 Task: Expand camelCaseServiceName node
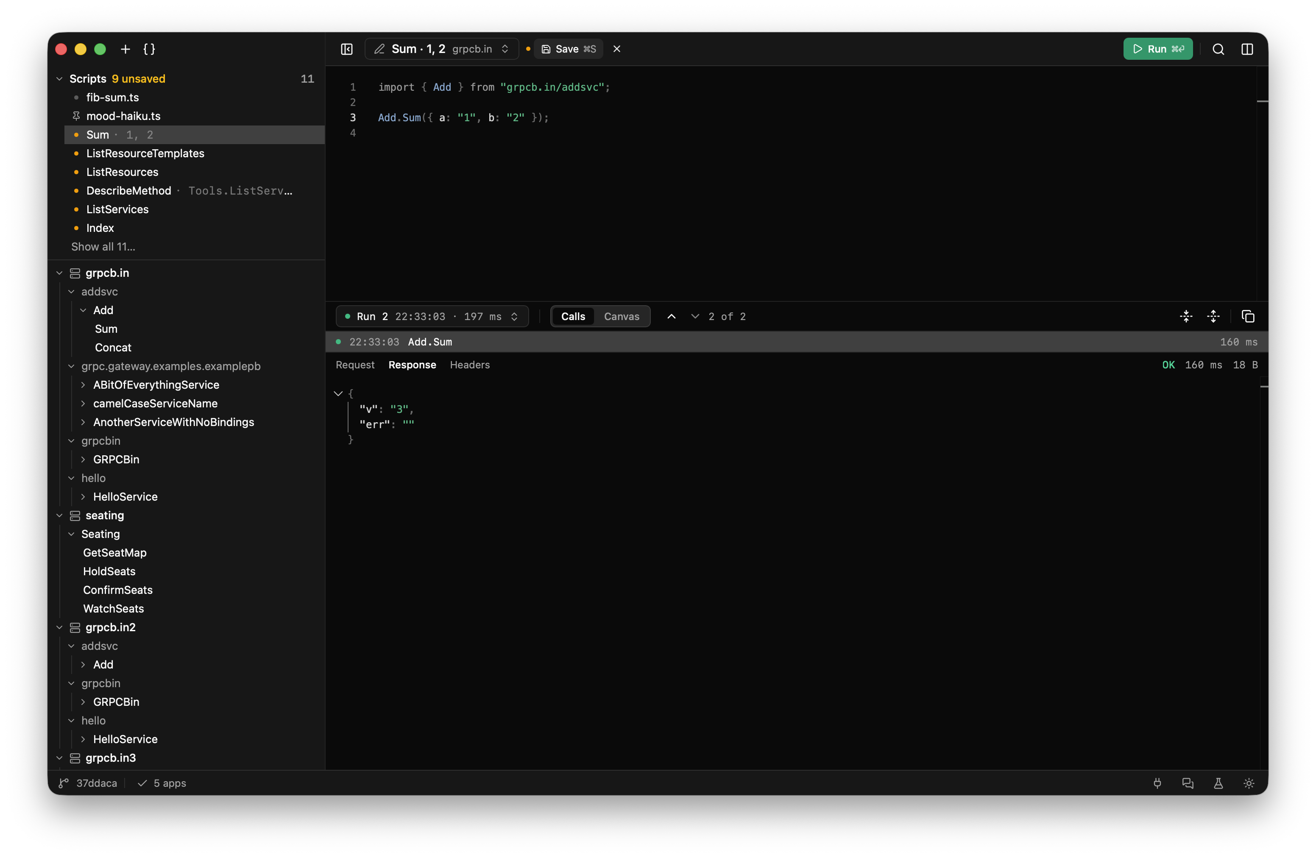click(x=83, y=404)
